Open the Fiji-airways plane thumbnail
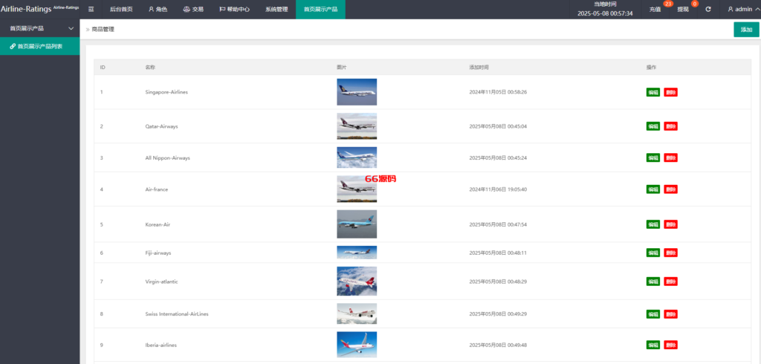The image size is (761, 364). [357, 253]
